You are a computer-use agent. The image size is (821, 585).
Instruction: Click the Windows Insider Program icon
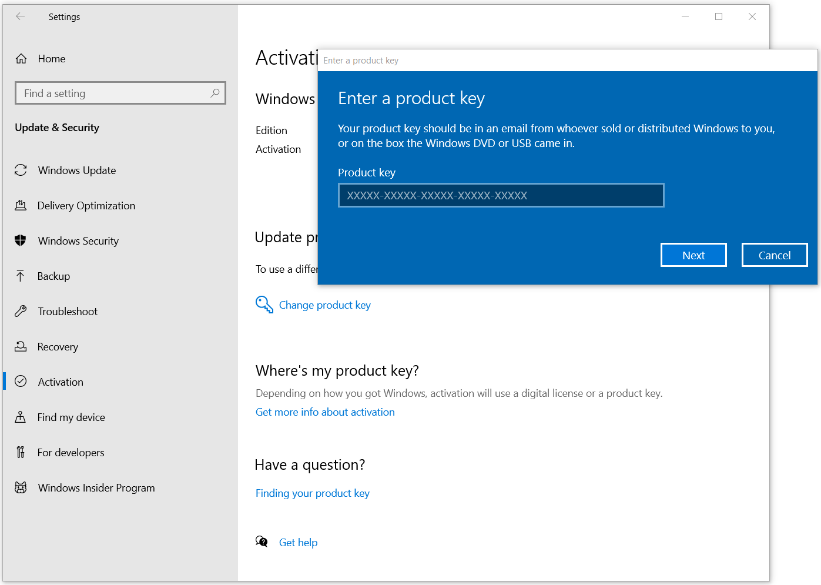(x=21, y=488)
